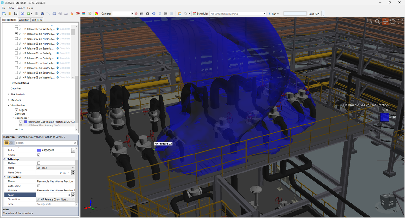Click the #960000FF color swatch
Image resolution: width=405 pixels, height=218 pixels.
coord(39,150)
